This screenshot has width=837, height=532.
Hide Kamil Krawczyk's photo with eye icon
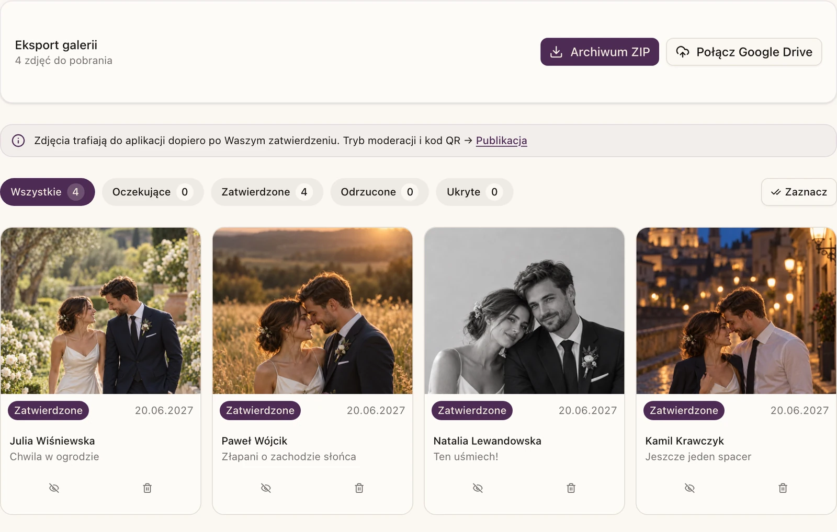point(689,488)
